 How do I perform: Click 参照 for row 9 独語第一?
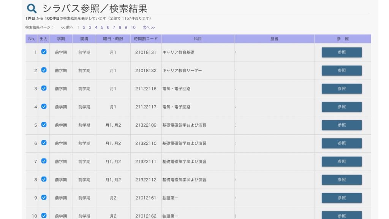[x=342, y=198]
